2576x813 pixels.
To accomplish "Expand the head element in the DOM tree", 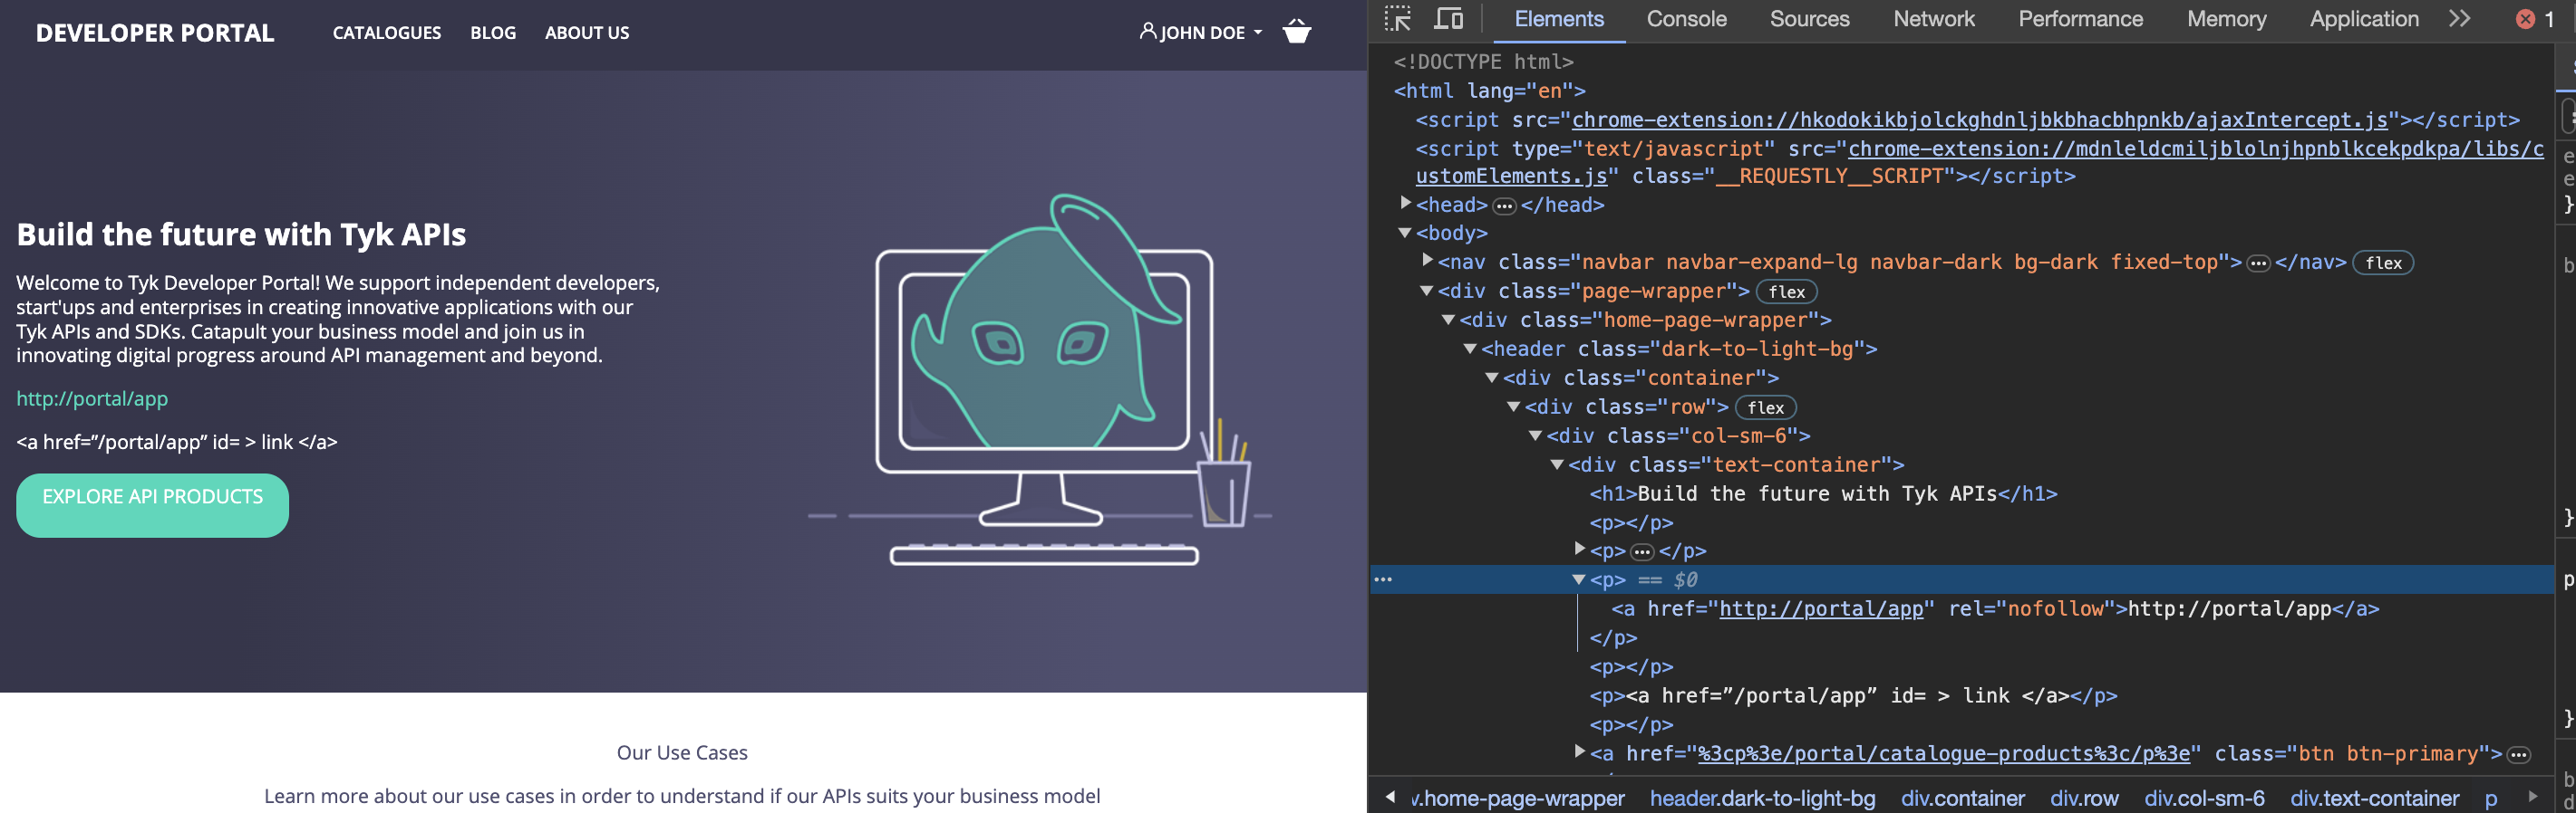I will [x=1405, y=204].
